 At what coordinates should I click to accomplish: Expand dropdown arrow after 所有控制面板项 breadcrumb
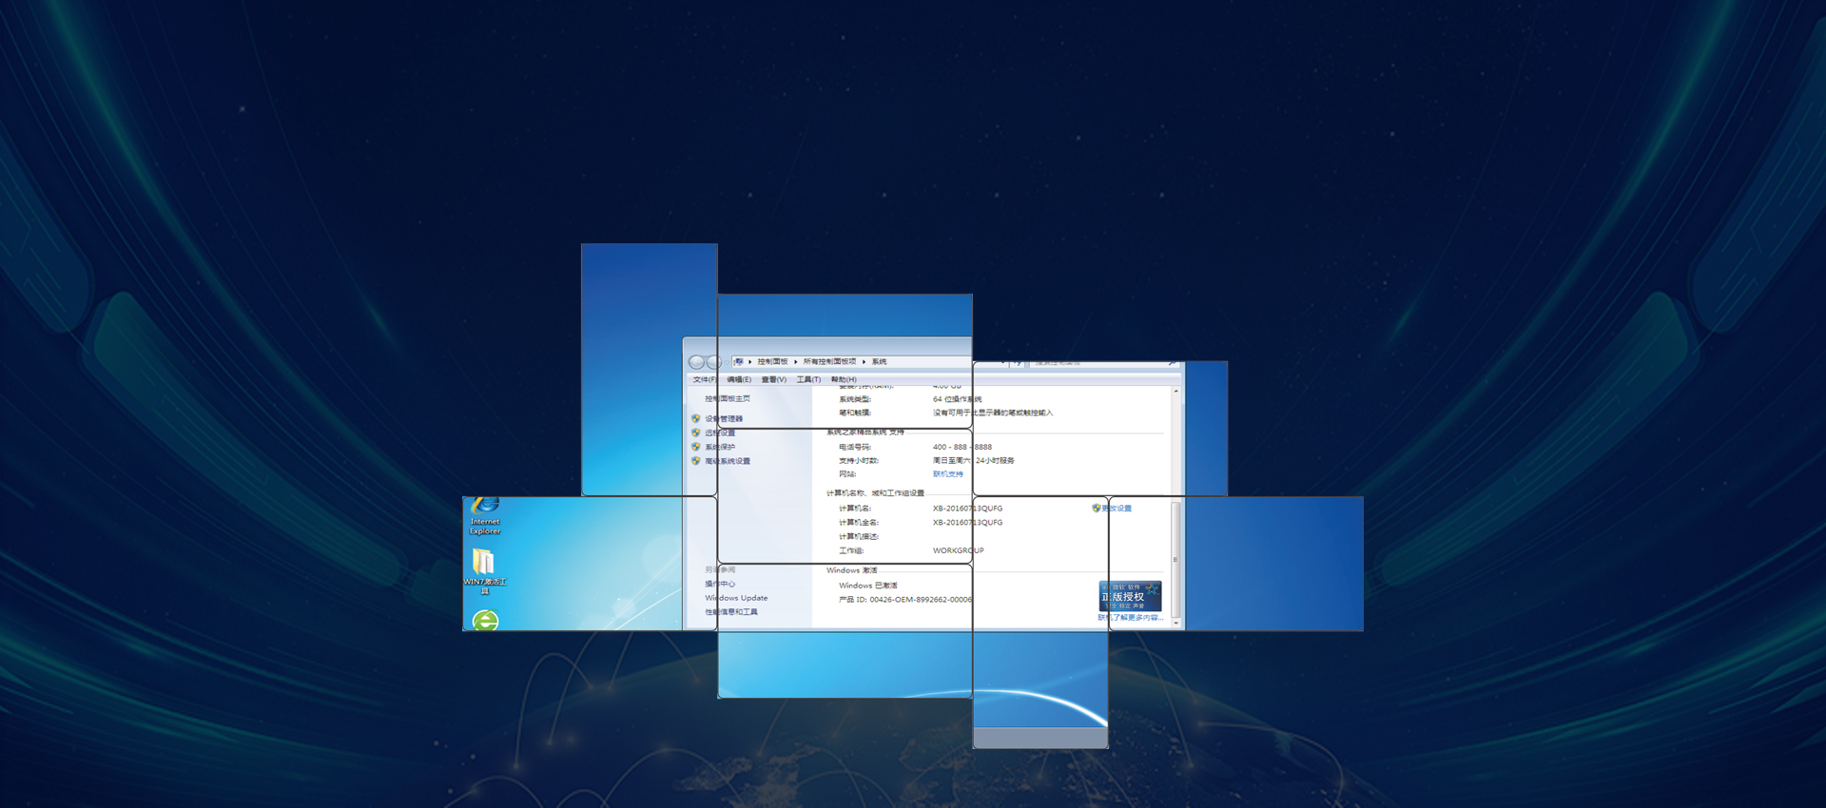(x=864, y=361)
